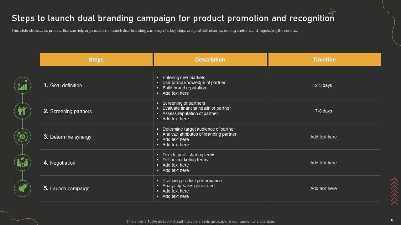Click the '2-3 days' timeline cell
Image resolution: width=401 pixels, height=225 pixels.
pyautogui.click(x=323, y=85)
